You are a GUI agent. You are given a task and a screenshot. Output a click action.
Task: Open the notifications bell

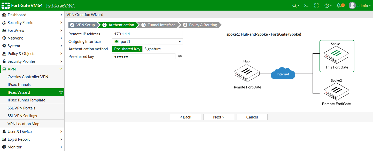click(x=339, y=5)
